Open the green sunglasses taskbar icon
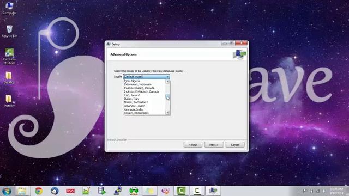Viewport: 349px width, 196px height. tap(134, 191)
